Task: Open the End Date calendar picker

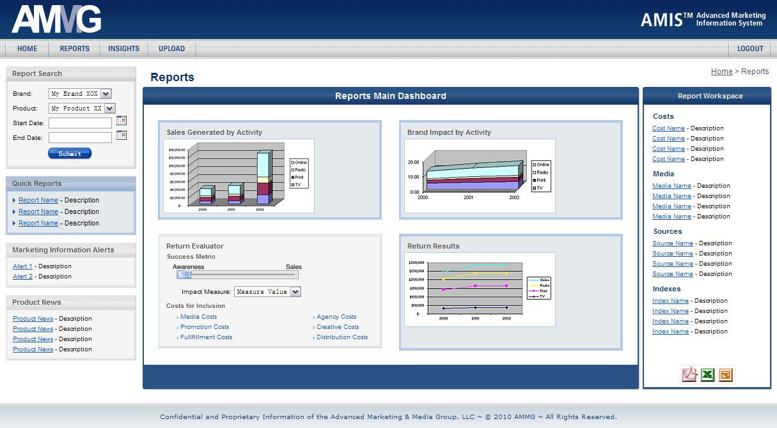Action: tap(122, 135)
